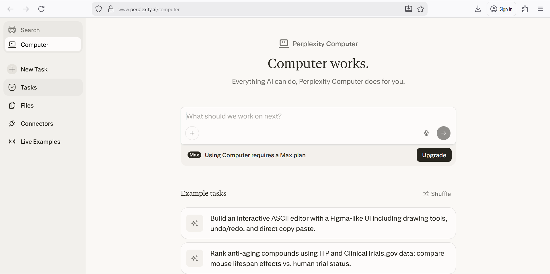Open the Firefox hamburger application menu
Viewport: 550px width, 274px height.
540,9
